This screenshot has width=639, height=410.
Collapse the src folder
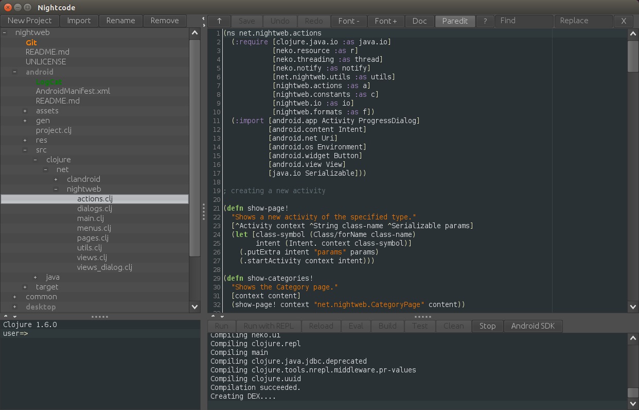click(25, 150)
